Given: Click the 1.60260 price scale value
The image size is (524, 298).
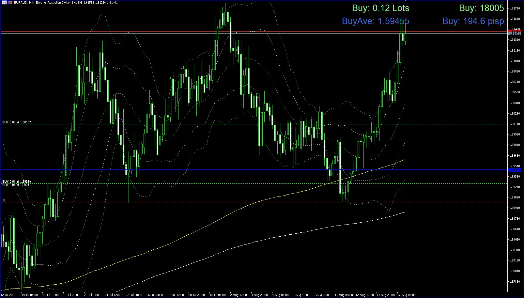Looking at the screenshot, I should pyautogui.click(x=515, y=114).
